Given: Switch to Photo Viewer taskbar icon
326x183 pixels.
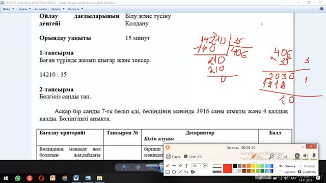Looking at the screenshot, I should pos(88,178).
